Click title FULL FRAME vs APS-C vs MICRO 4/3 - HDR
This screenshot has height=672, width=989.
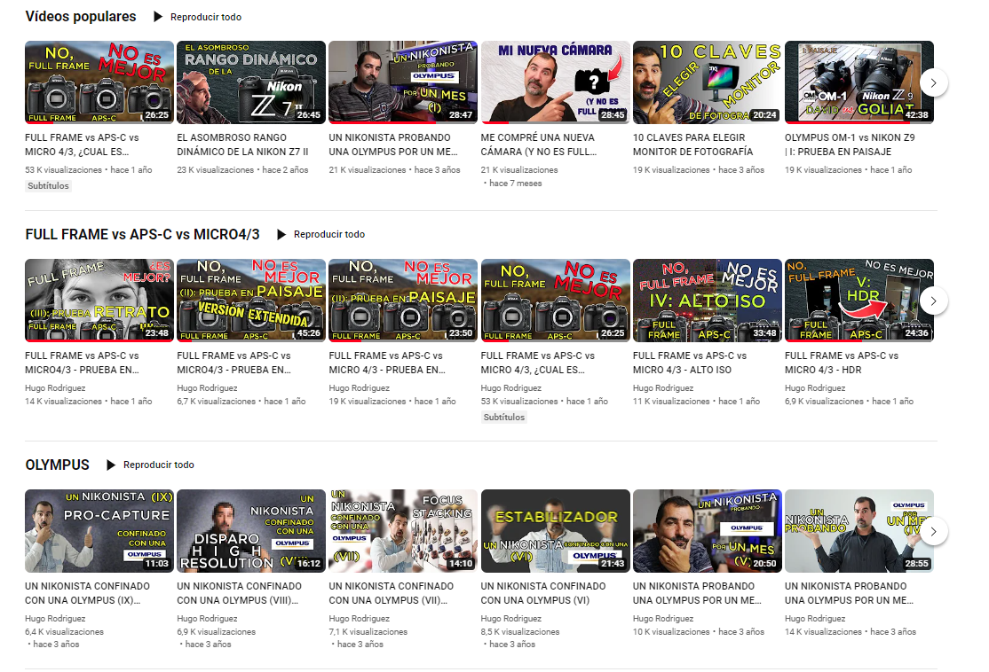pyautogui.click(x=842, y=363)
